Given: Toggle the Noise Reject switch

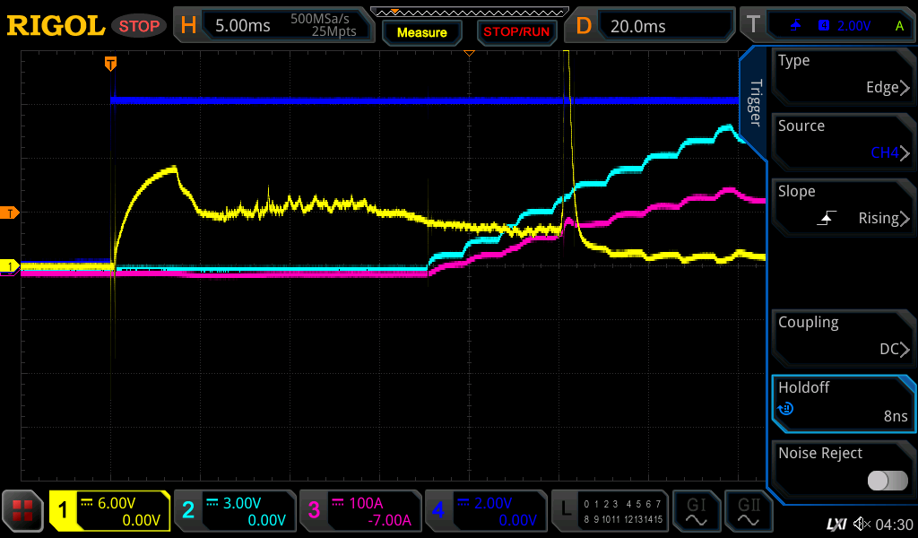Looking at the screenshot, I should (887, 481).
